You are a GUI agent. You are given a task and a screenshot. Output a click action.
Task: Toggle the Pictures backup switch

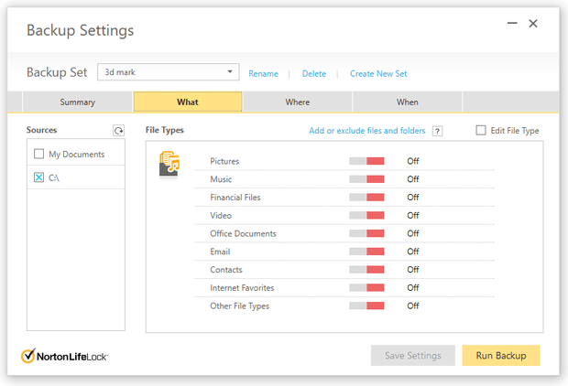pyautogui.click(x=366, y=161)
